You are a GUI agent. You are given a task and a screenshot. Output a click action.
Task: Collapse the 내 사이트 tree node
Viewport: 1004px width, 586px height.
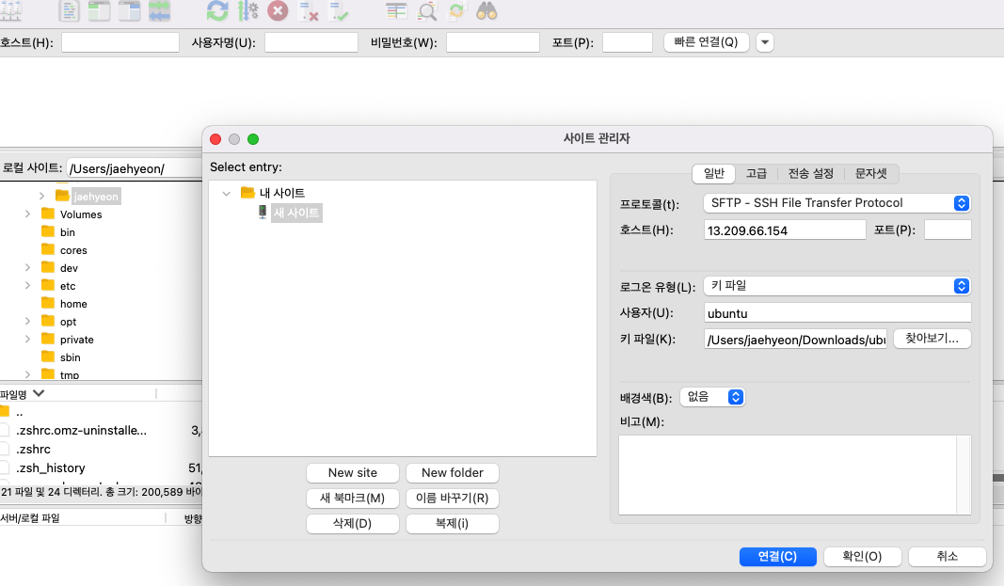coord(226,193)
